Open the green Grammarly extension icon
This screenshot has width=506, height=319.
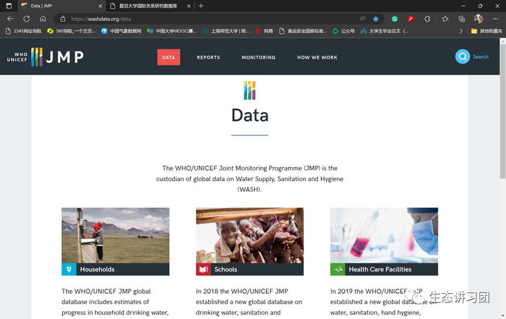click(x=395, y=19)
